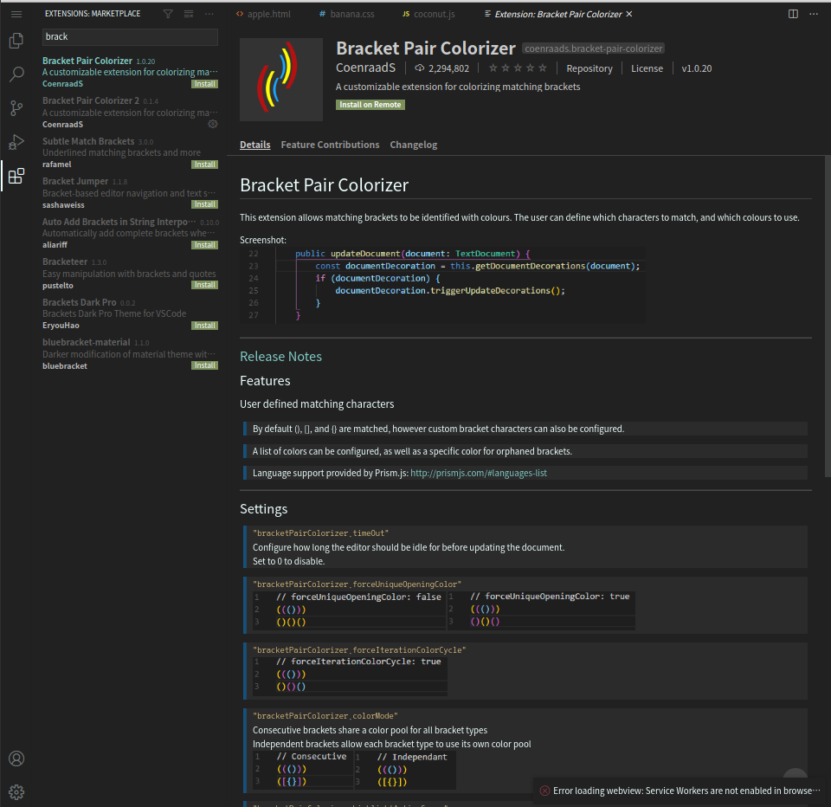Install Subtle Match Brackets extension
The height and width of the screenshot is (807, 831).
click(204, 165)
